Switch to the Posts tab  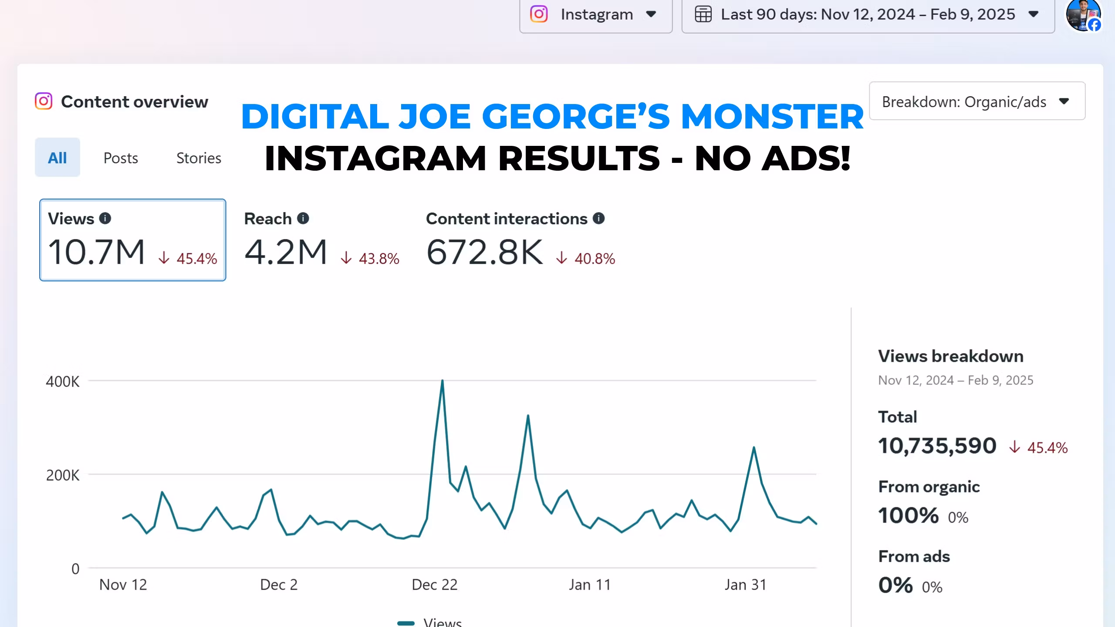pyautogui.click(x=121, y=158)
